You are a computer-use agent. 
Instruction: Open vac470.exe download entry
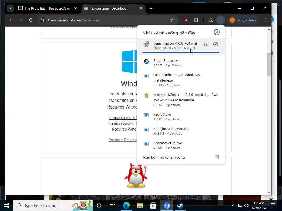(181, 116)
